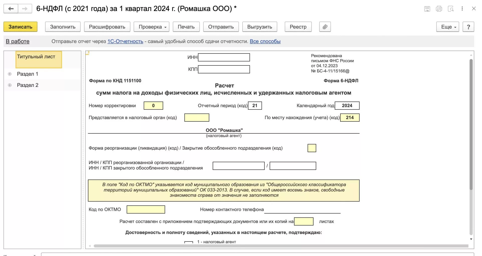482x256 pixels.
Task: Click the Заполнить button
Action: pos(63,27)
